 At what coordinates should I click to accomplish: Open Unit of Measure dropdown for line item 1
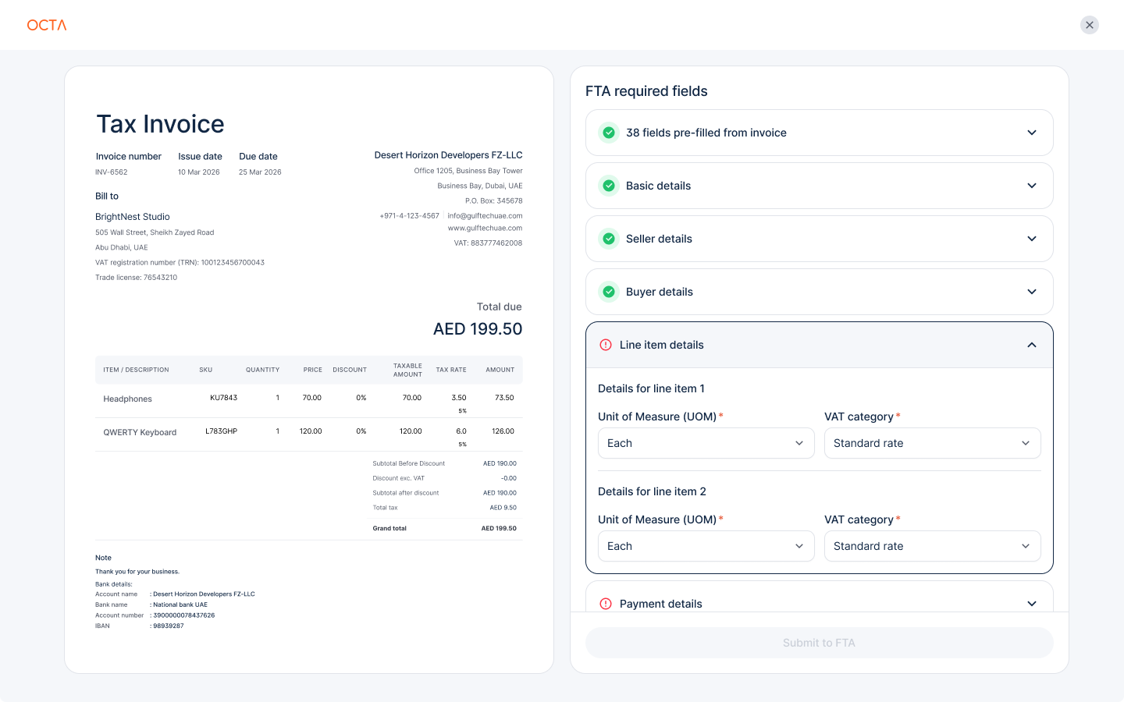(x=706, y=443)
